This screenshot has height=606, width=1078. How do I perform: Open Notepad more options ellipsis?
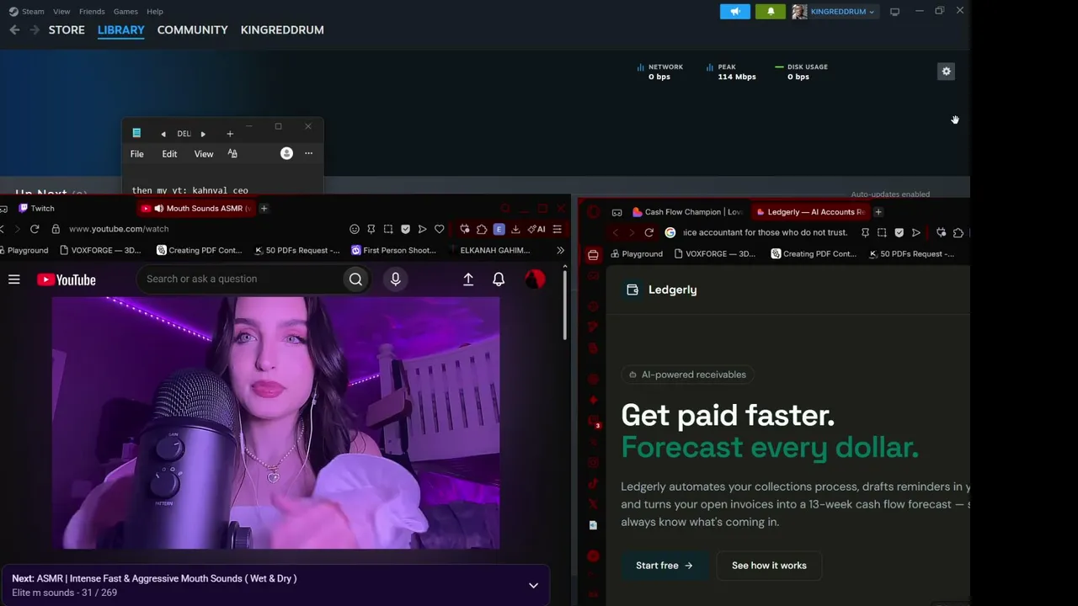click(x=308, y=153)
